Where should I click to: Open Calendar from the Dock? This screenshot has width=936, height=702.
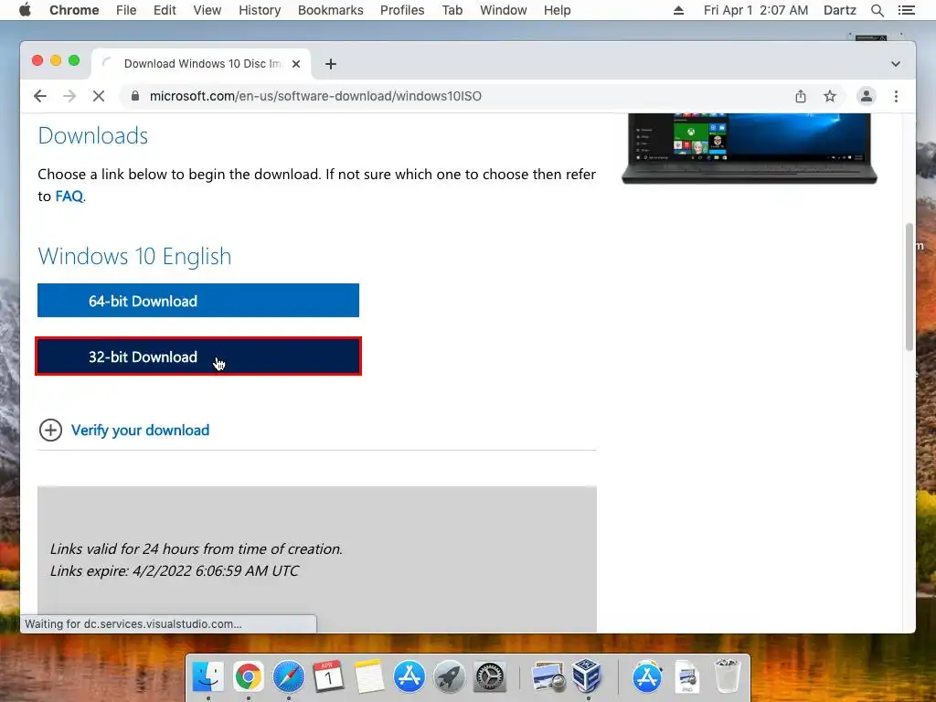pyautogui.click(x=328, y=677)
